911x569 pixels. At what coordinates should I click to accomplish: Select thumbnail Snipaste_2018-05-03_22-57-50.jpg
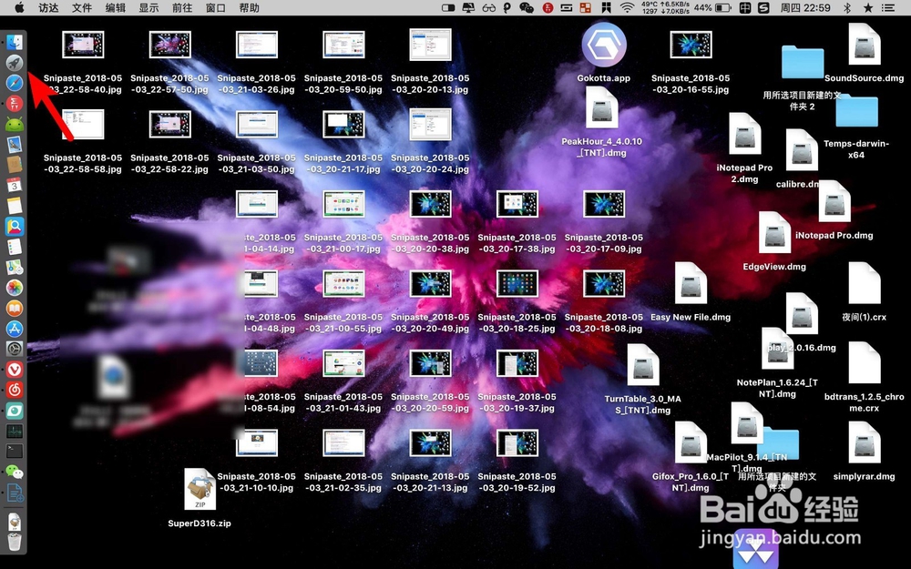pos(169,45)
